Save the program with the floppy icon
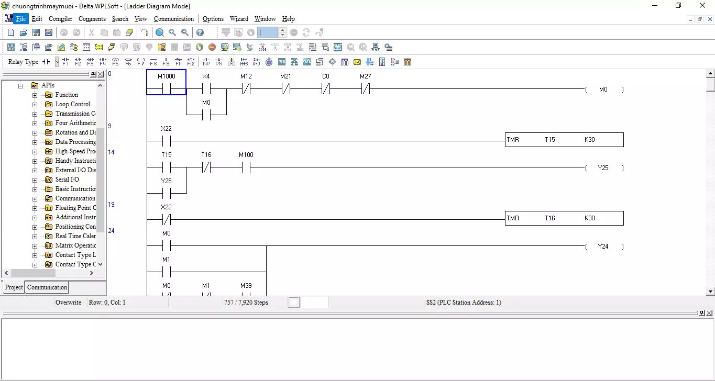715x381 pixels. pos(36,32)
